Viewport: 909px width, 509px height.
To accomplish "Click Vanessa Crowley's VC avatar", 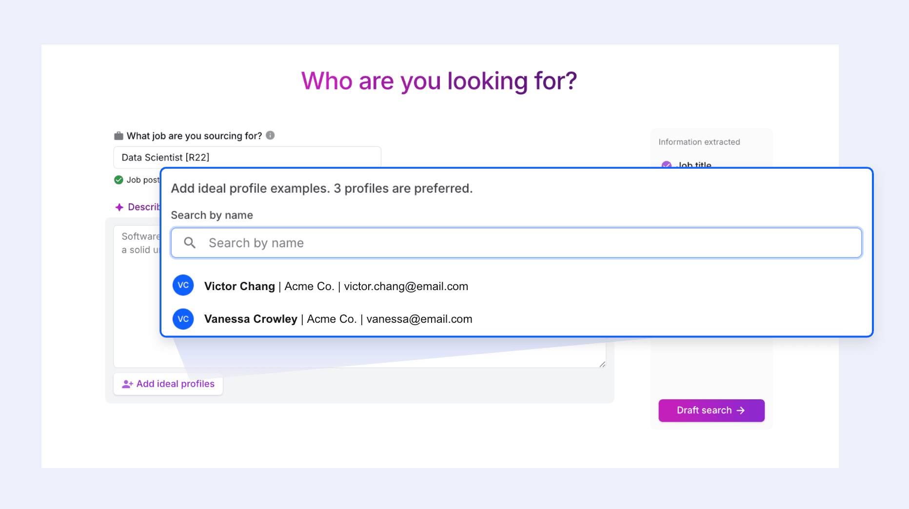I will point(183,319).
